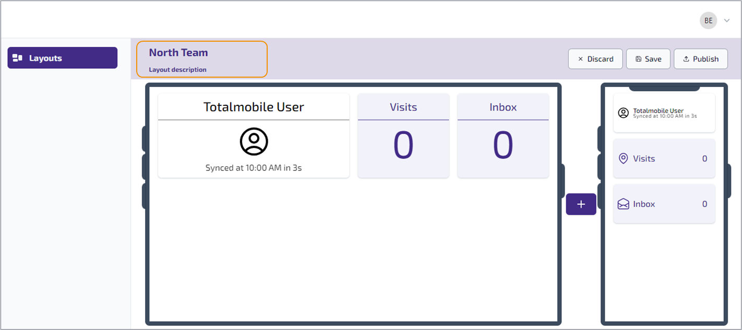Image resolution: width=742 pixels, height=330 pixels.
Task: Click the large 0 under Inbox in tablet
Action: pyautogui.click(x=503, y=145)
